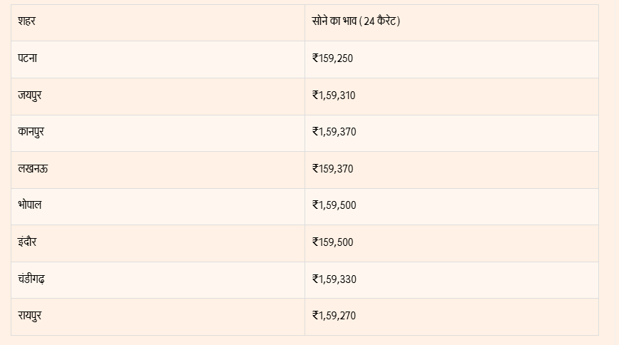Click the ₹1,59,330 price value

334,279
